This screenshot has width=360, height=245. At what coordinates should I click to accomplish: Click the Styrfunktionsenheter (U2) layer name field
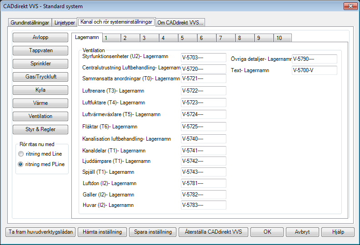[x=204, y=58]
